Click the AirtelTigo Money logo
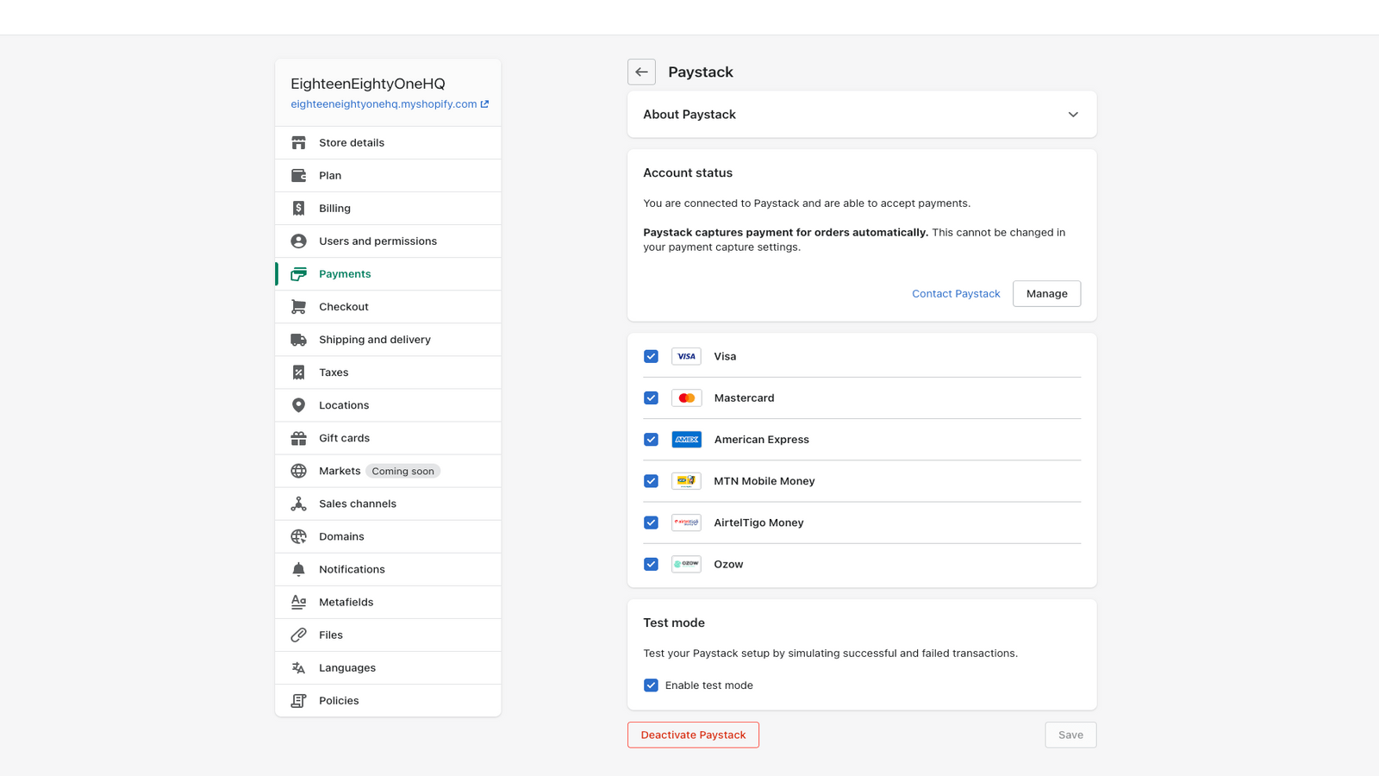This screenshot has width=1379, height=776. 686,523
